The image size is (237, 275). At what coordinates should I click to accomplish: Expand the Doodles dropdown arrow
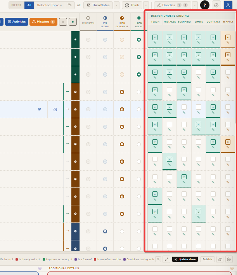pos(195,5)
